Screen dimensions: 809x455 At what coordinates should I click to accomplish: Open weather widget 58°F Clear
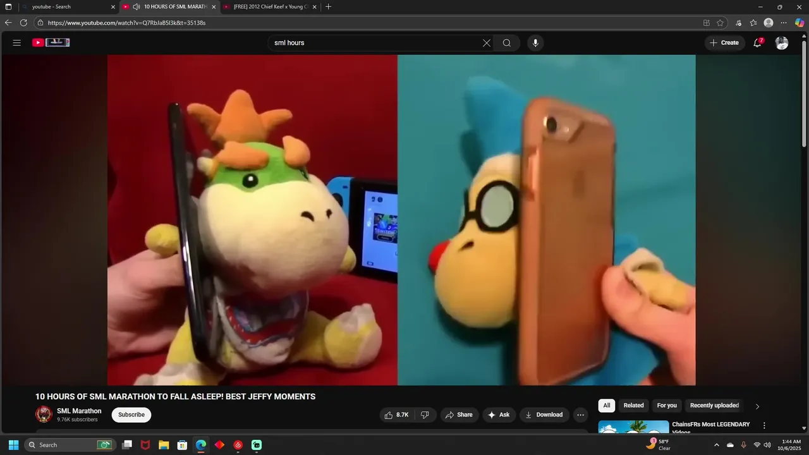tap(658, 445)
